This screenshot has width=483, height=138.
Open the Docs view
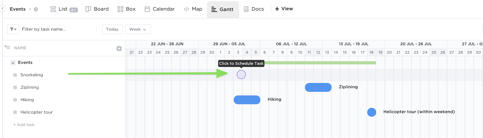(254, 9)
